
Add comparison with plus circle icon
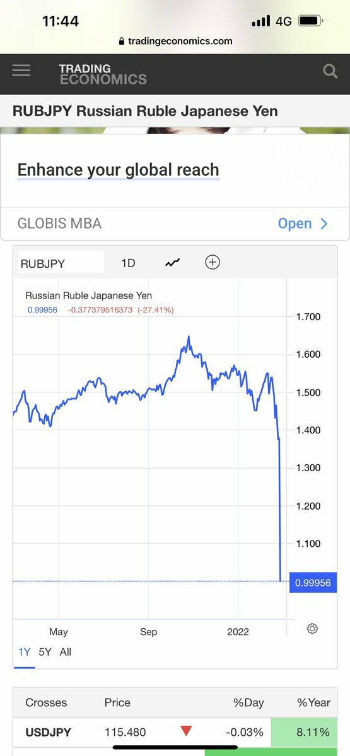pos(213,262)
